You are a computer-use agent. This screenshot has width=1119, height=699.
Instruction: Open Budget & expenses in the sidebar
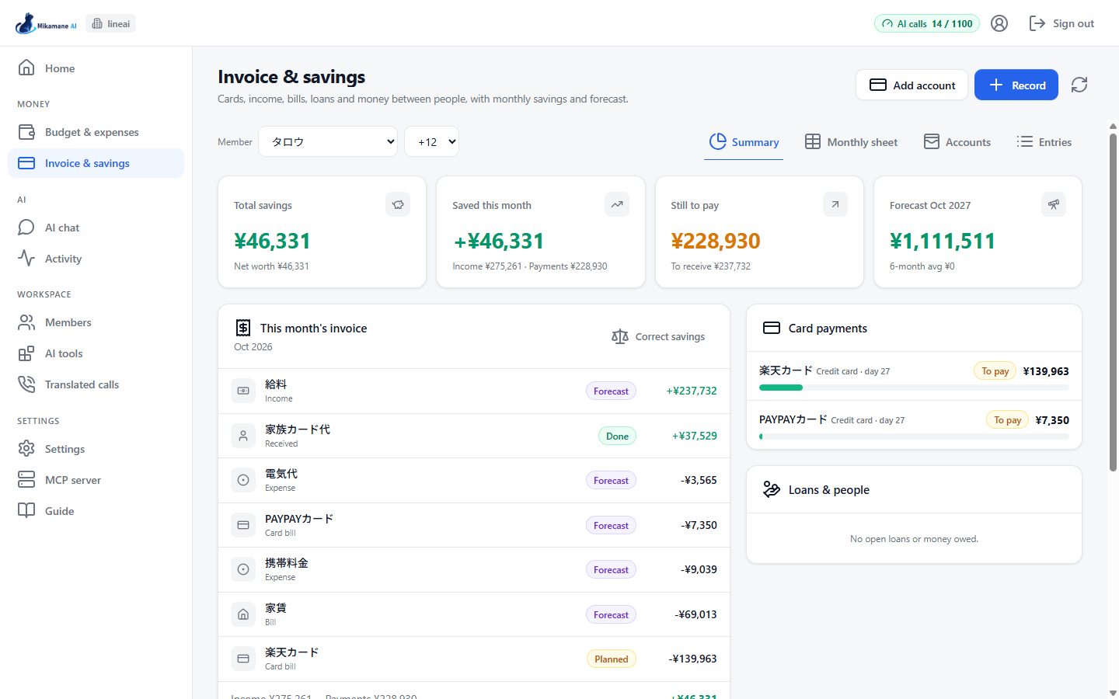(x=96, y=132)
